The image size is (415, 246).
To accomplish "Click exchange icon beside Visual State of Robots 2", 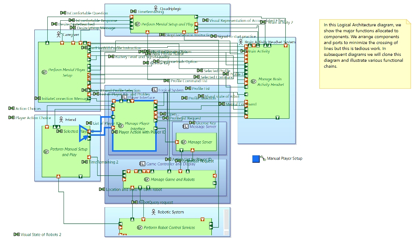I will tap(17, 235).
